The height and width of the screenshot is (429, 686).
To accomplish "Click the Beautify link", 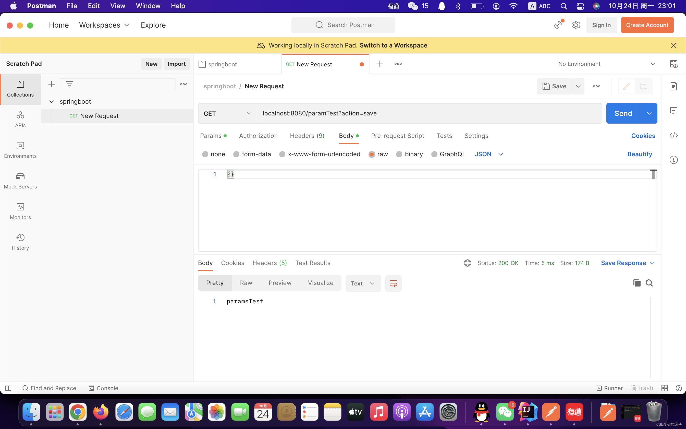I will pos(640,154).
